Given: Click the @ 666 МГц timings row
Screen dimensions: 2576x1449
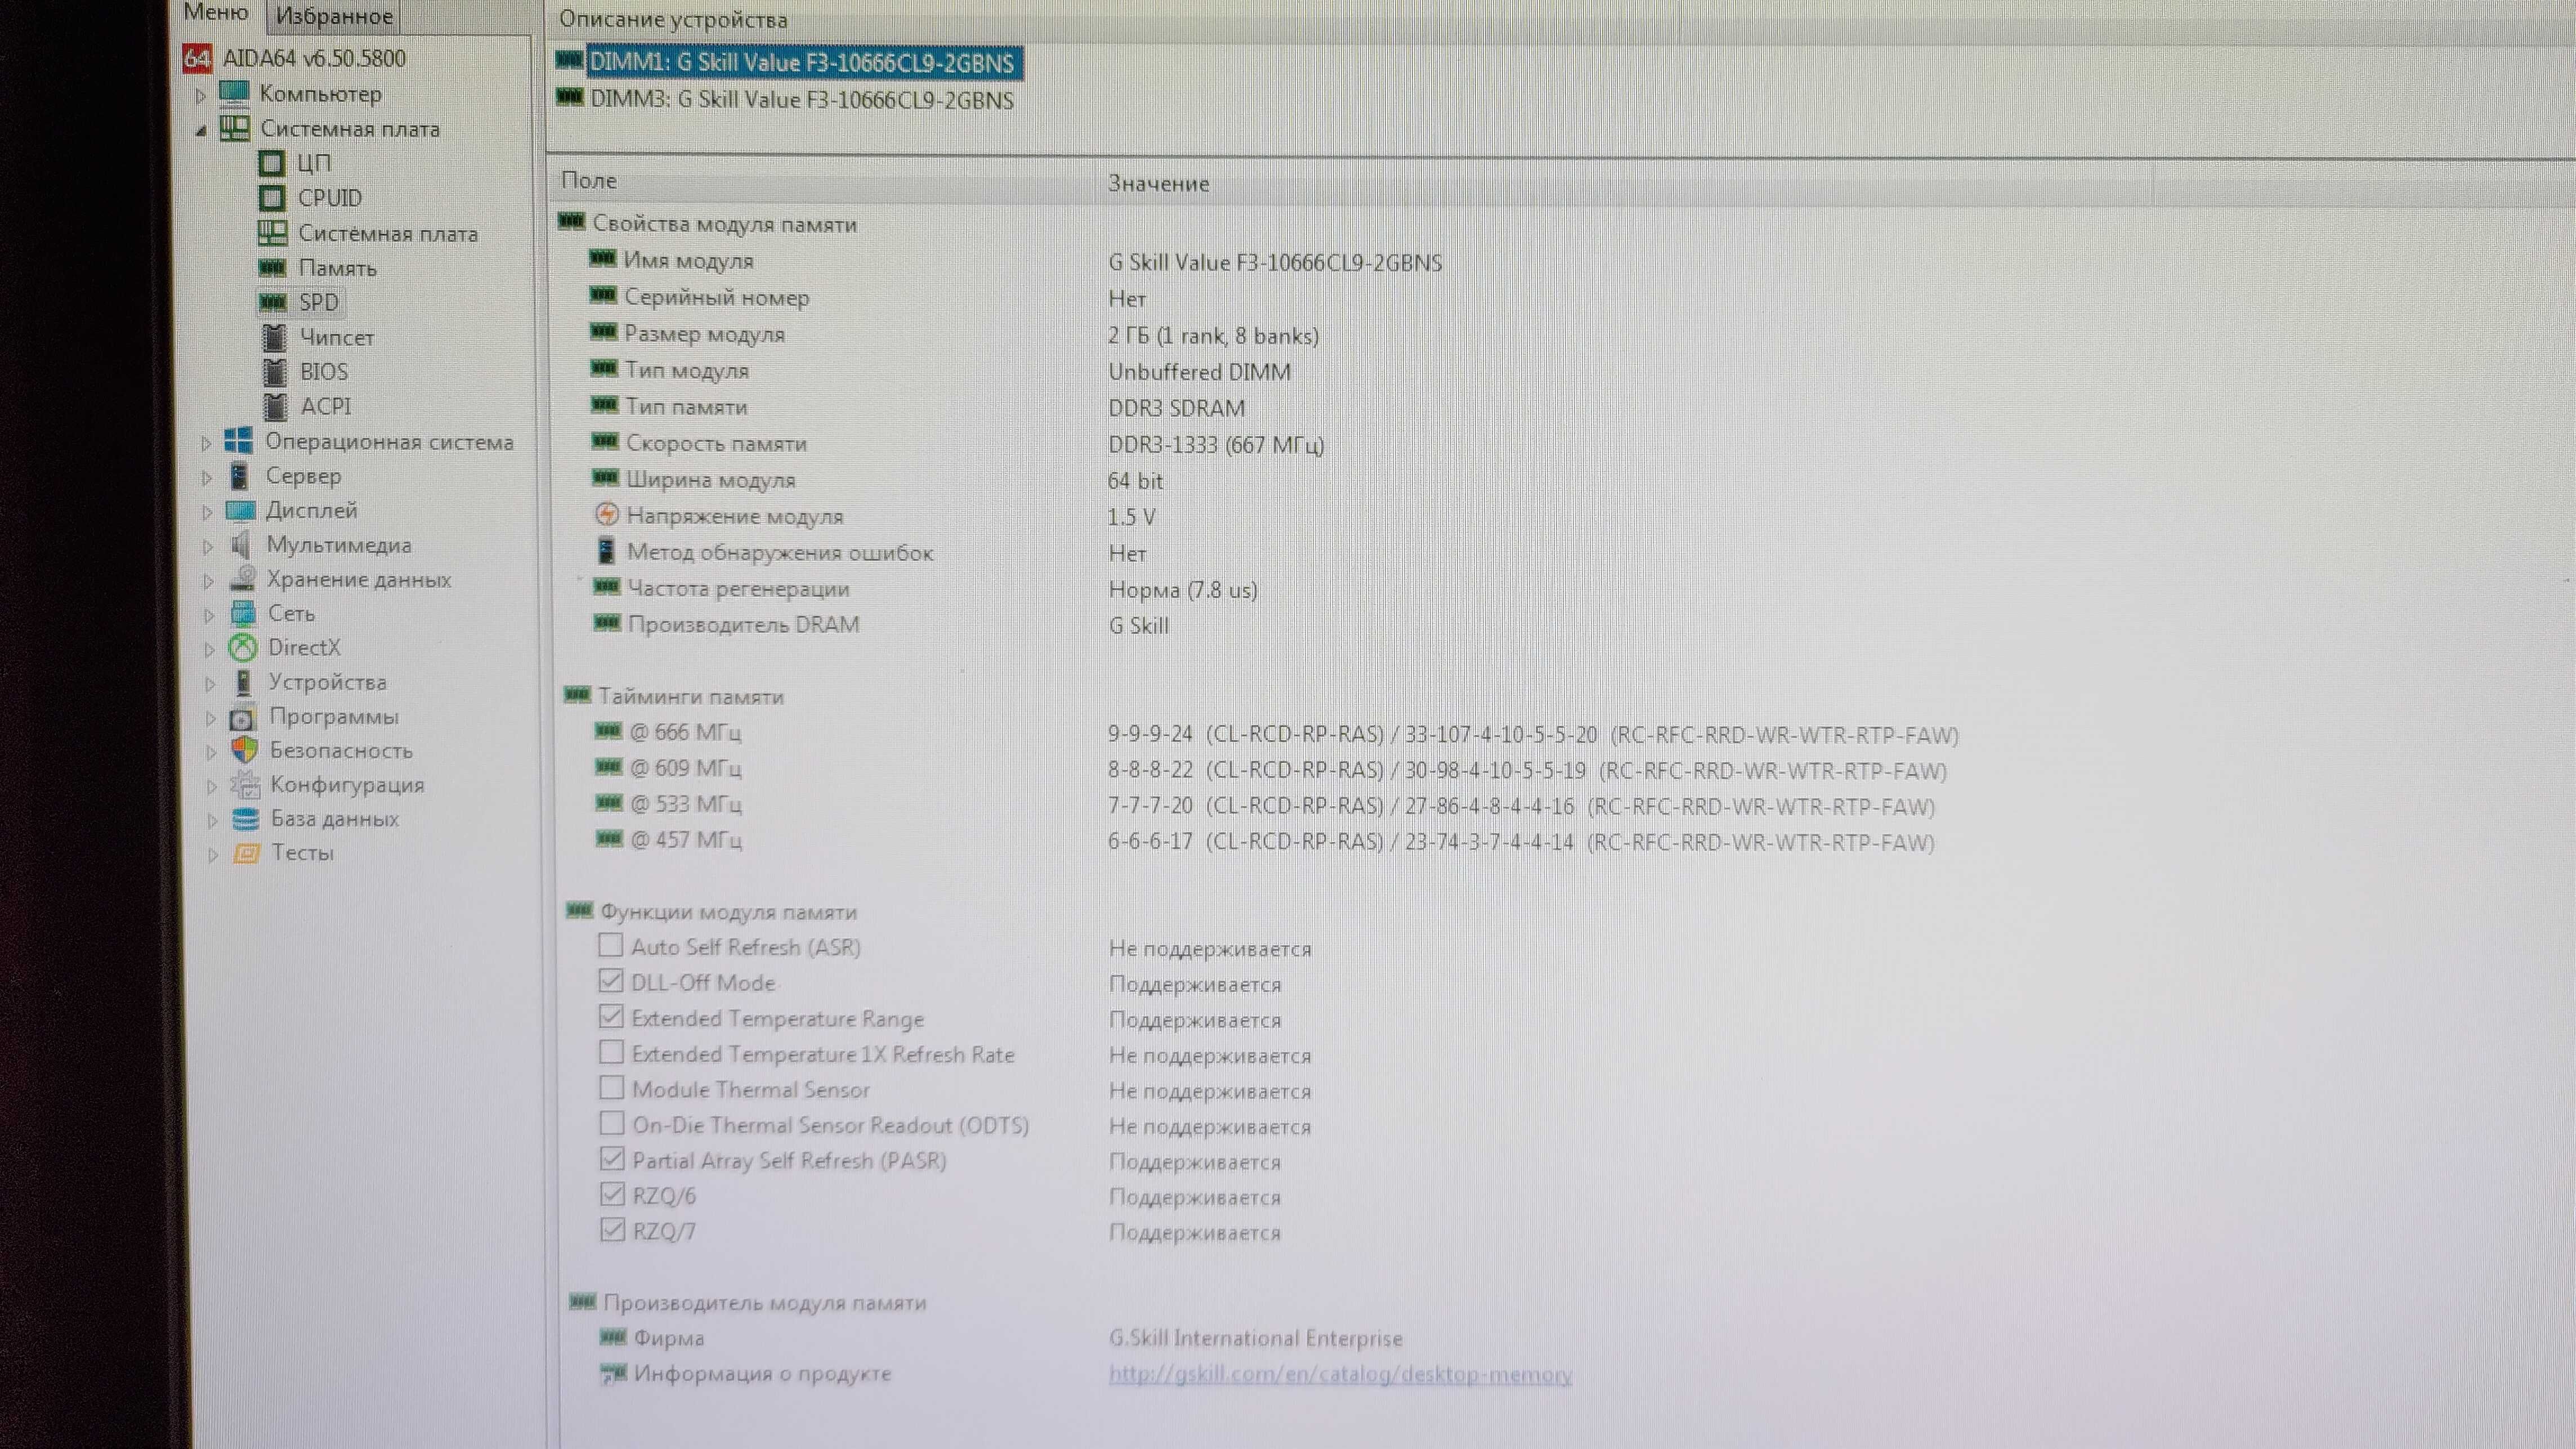Looking at the screenshot, I should tap(1276, 734).
